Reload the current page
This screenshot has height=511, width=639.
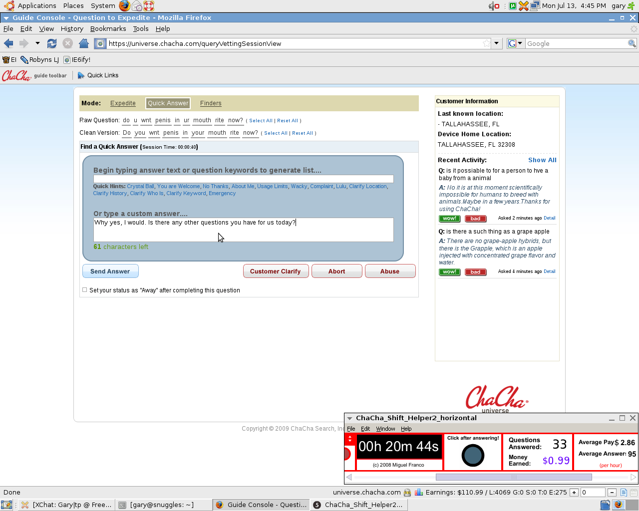tap(52, 43)
